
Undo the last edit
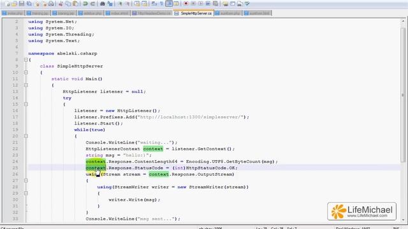pyautogui.click(x=85, y=4)
